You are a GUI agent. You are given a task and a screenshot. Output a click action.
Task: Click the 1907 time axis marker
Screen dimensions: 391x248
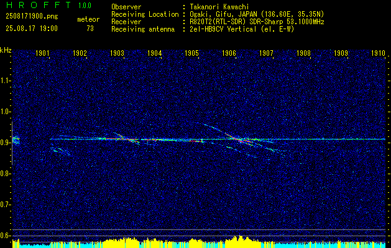click(x=266, y=53)
